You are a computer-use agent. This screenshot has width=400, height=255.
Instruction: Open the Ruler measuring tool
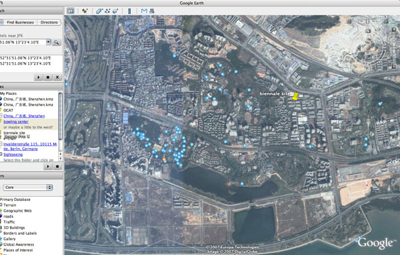pyautogui.click(x=129, y=11)
